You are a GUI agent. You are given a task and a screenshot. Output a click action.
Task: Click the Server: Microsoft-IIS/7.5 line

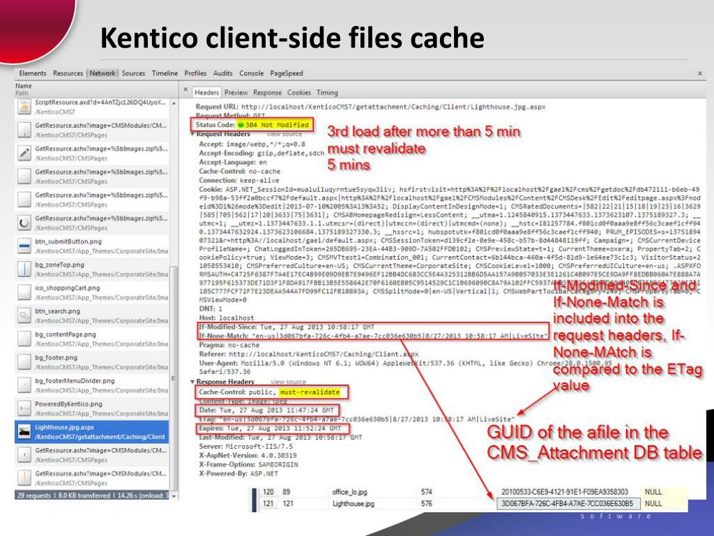point(246,446)
